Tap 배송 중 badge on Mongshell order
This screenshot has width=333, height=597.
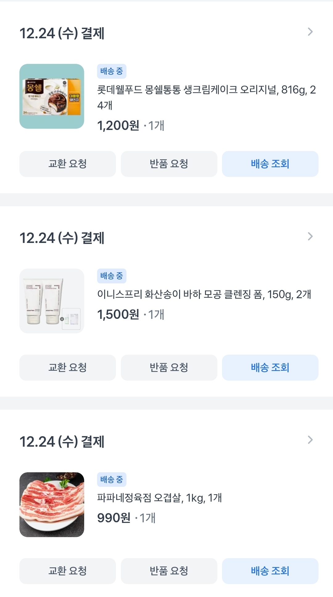coord(112,71)
